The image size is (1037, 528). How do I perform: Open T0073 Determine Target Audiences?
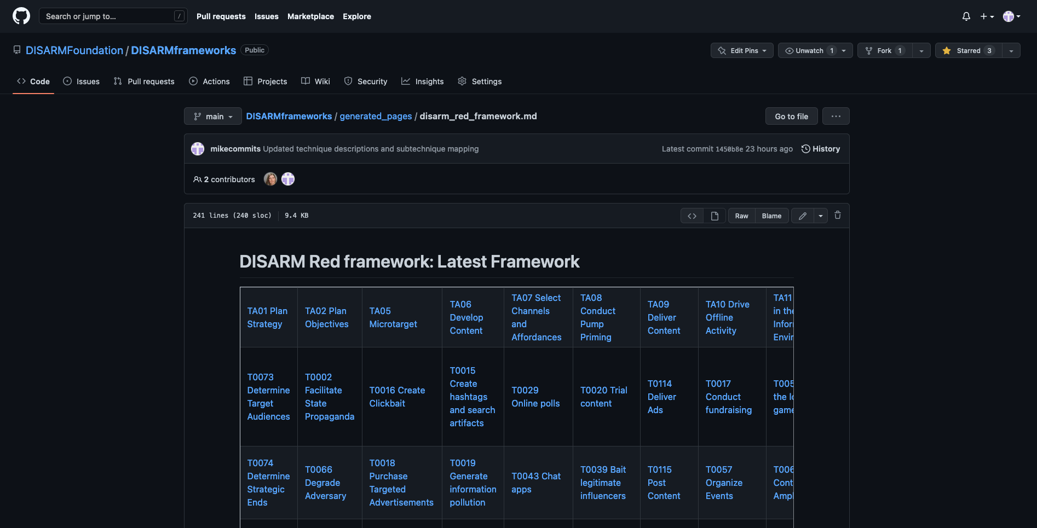point(268,397)
